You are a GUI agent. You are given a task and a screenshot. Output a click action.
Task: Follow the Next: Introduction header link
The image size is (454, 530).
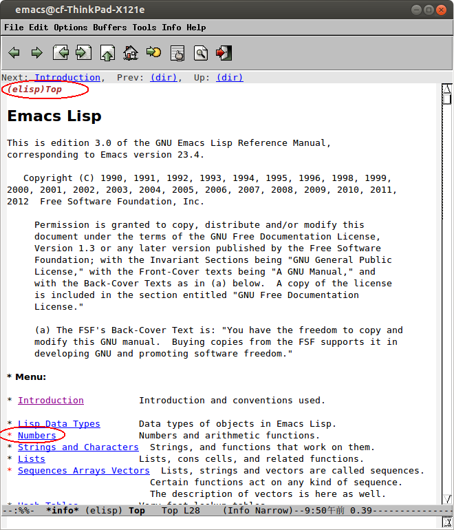point(67,78)
